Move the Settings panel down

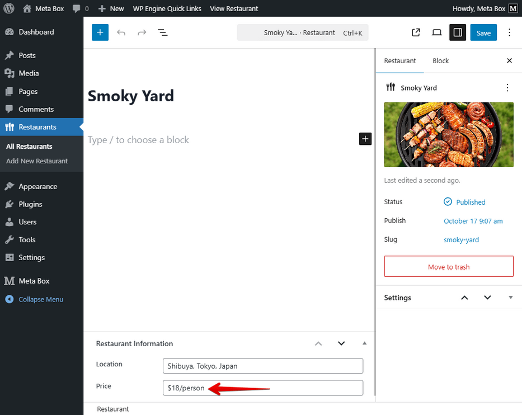click(x=487, y=298)
